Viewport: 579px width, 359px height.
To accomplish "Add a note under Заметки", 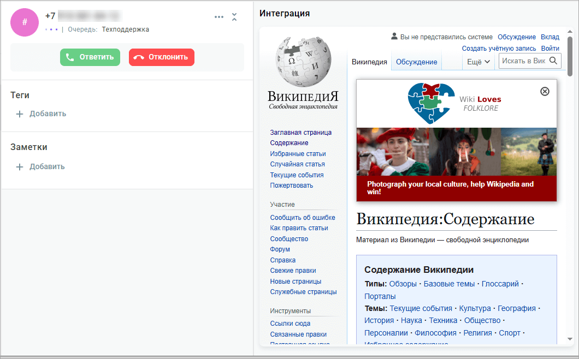I will click(x=40, y=166).
